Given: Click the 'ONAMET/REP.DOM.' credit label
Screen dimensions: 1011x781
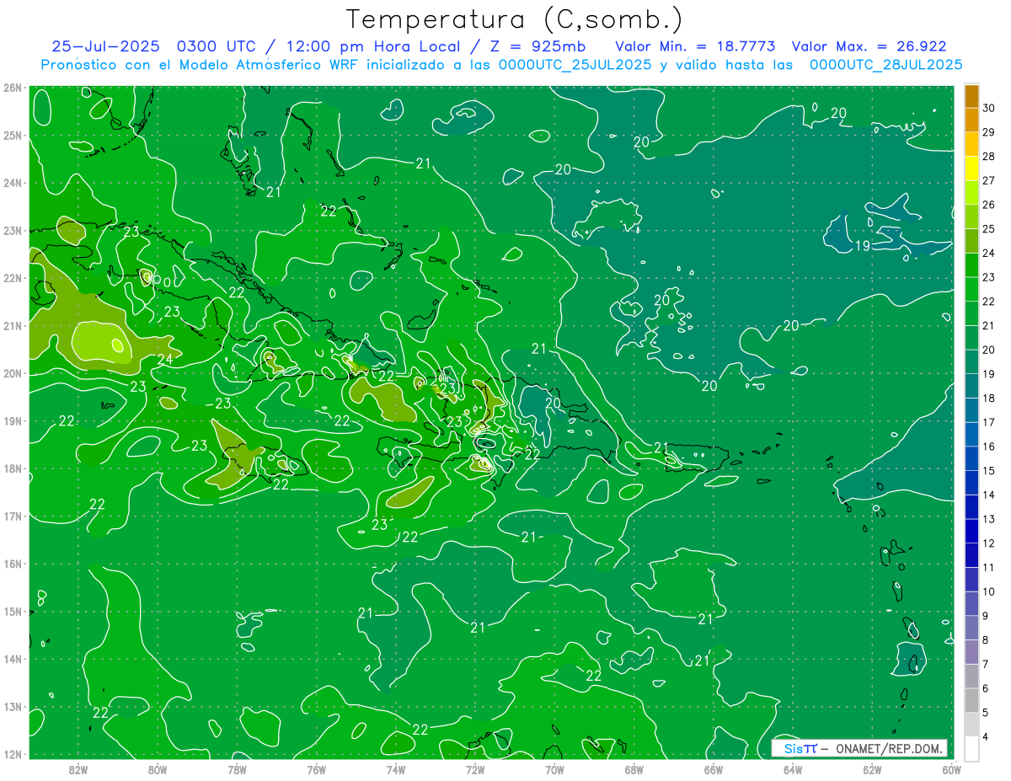Looking at the screenshot, I should point(891,748).
